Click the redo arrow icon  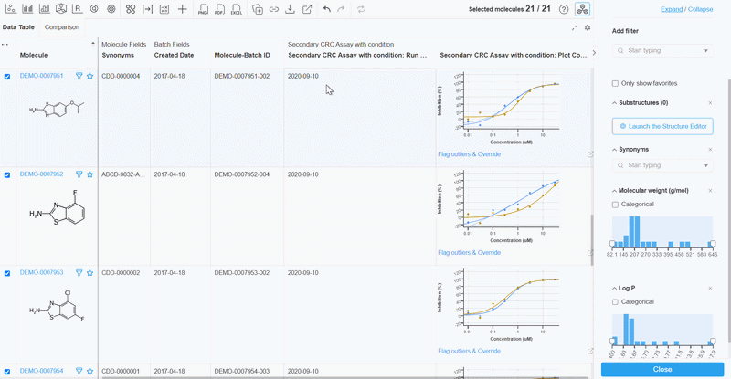pyautogui.click(x=341, y=9)
